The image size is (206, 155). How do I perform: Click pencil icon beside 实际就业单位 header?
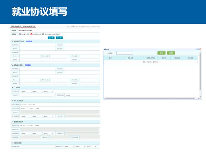pos(12,65)
